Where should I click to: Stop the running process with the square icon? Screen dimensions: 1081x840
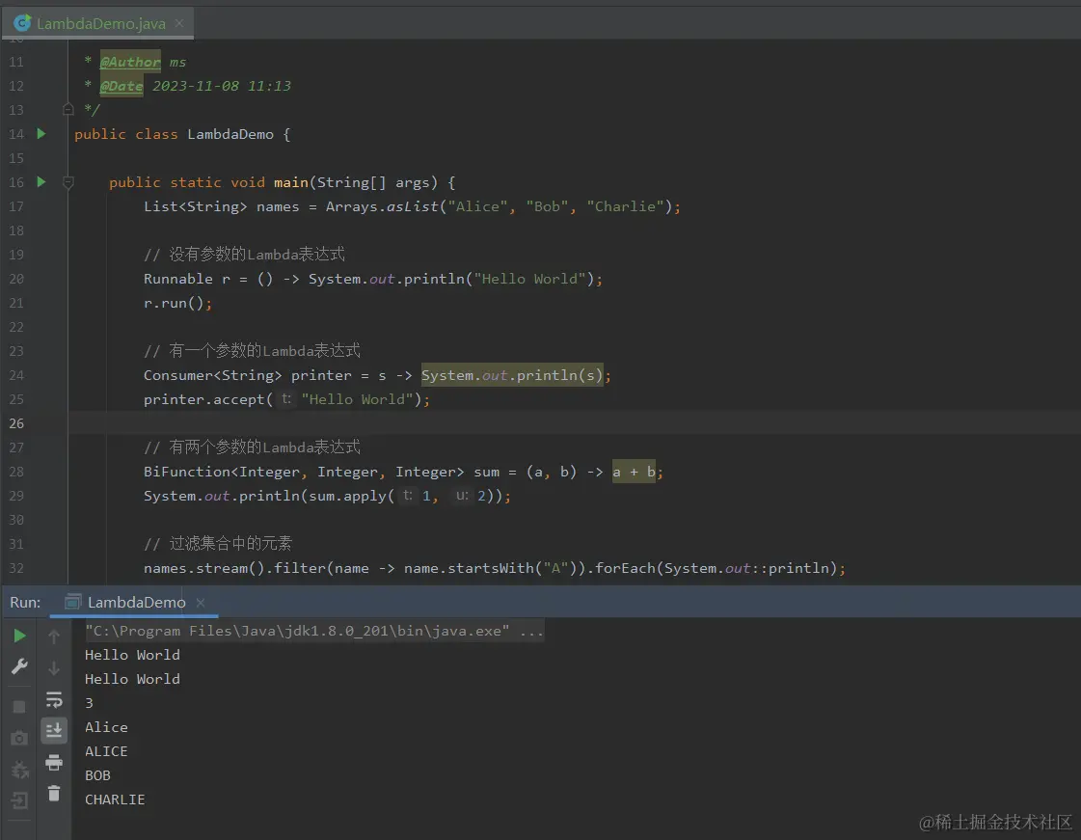tap(19, 707)
